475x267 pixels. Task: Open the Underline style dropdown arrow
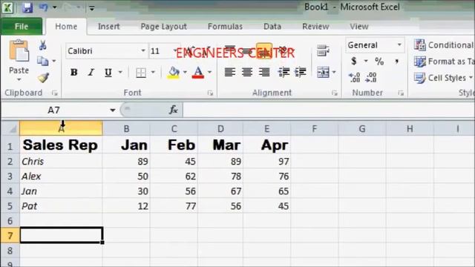point(120,73)
